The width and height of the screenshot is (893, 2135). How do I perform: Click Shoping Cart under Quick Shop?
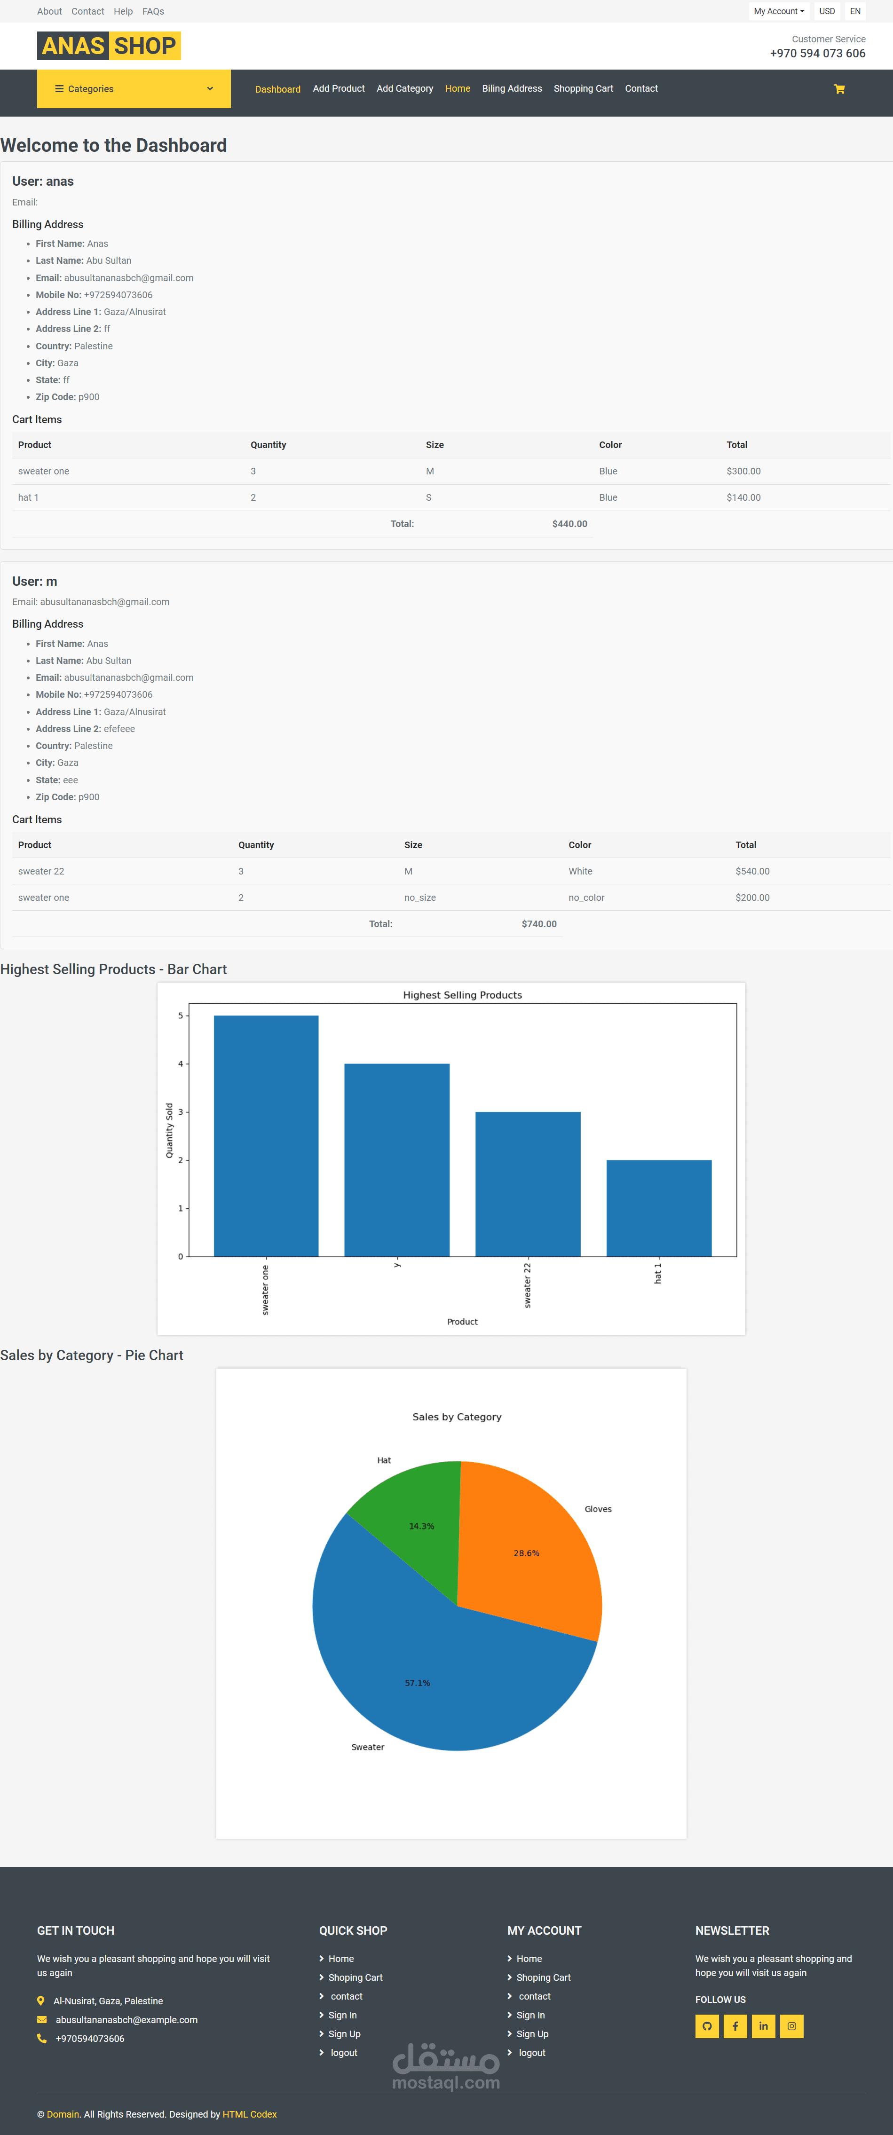[x=355, y=1977]
